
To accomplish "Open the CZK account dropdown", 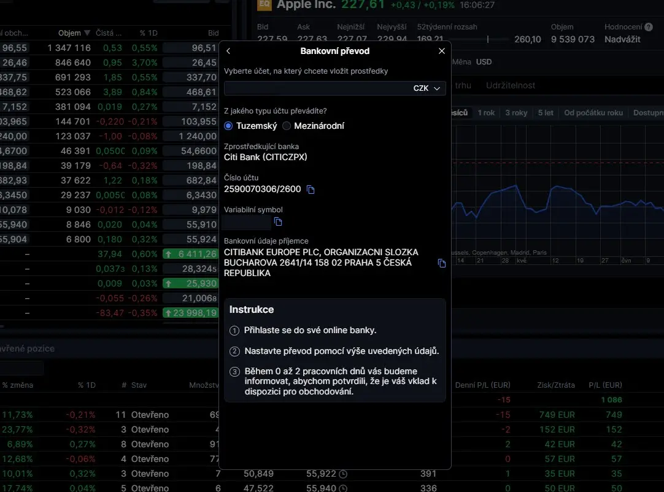I will [334, 88].
